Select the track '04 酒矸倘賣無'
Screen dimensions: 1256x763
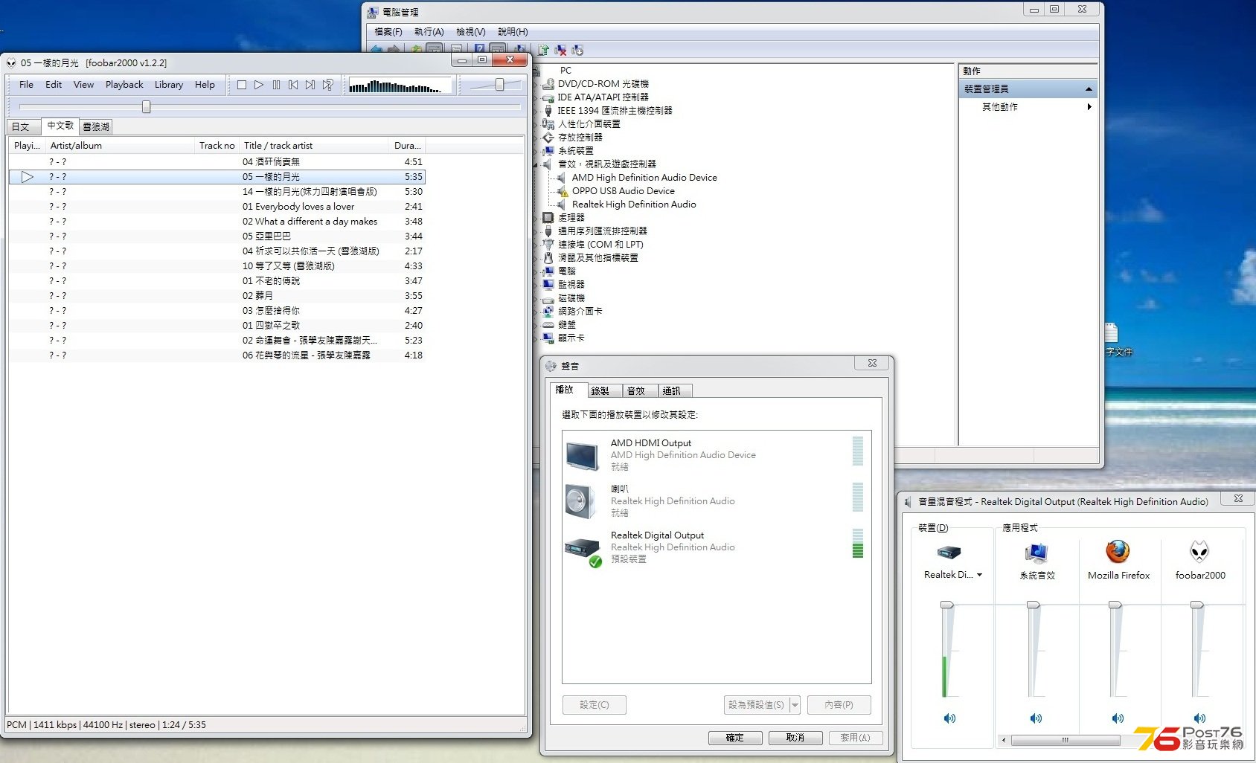[217, 162]
